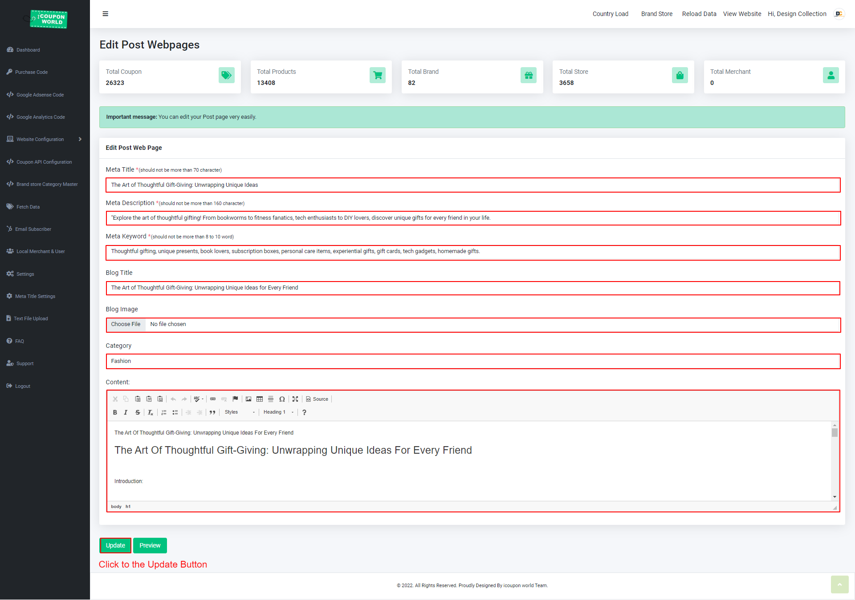Maximize the content editor
This screenshot has width=855, height=600.
295,399
